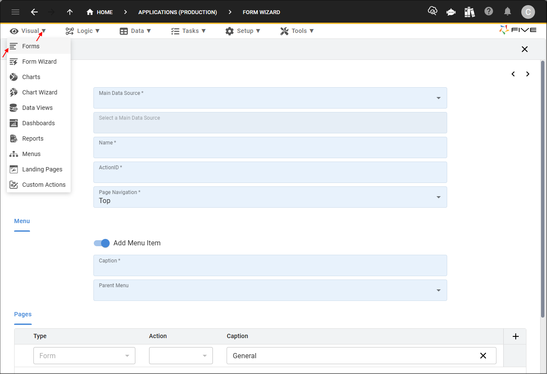
Task: Select Data Views menu entry
Action: tap(39, 108)
